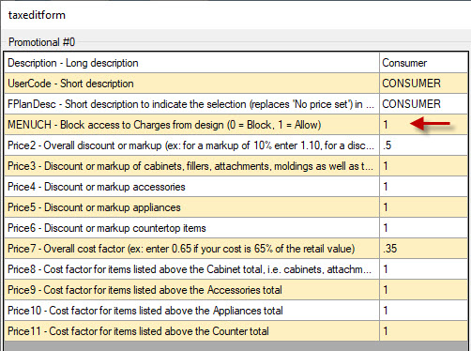Click the Description value cell showing Consumer

point(423,63)
